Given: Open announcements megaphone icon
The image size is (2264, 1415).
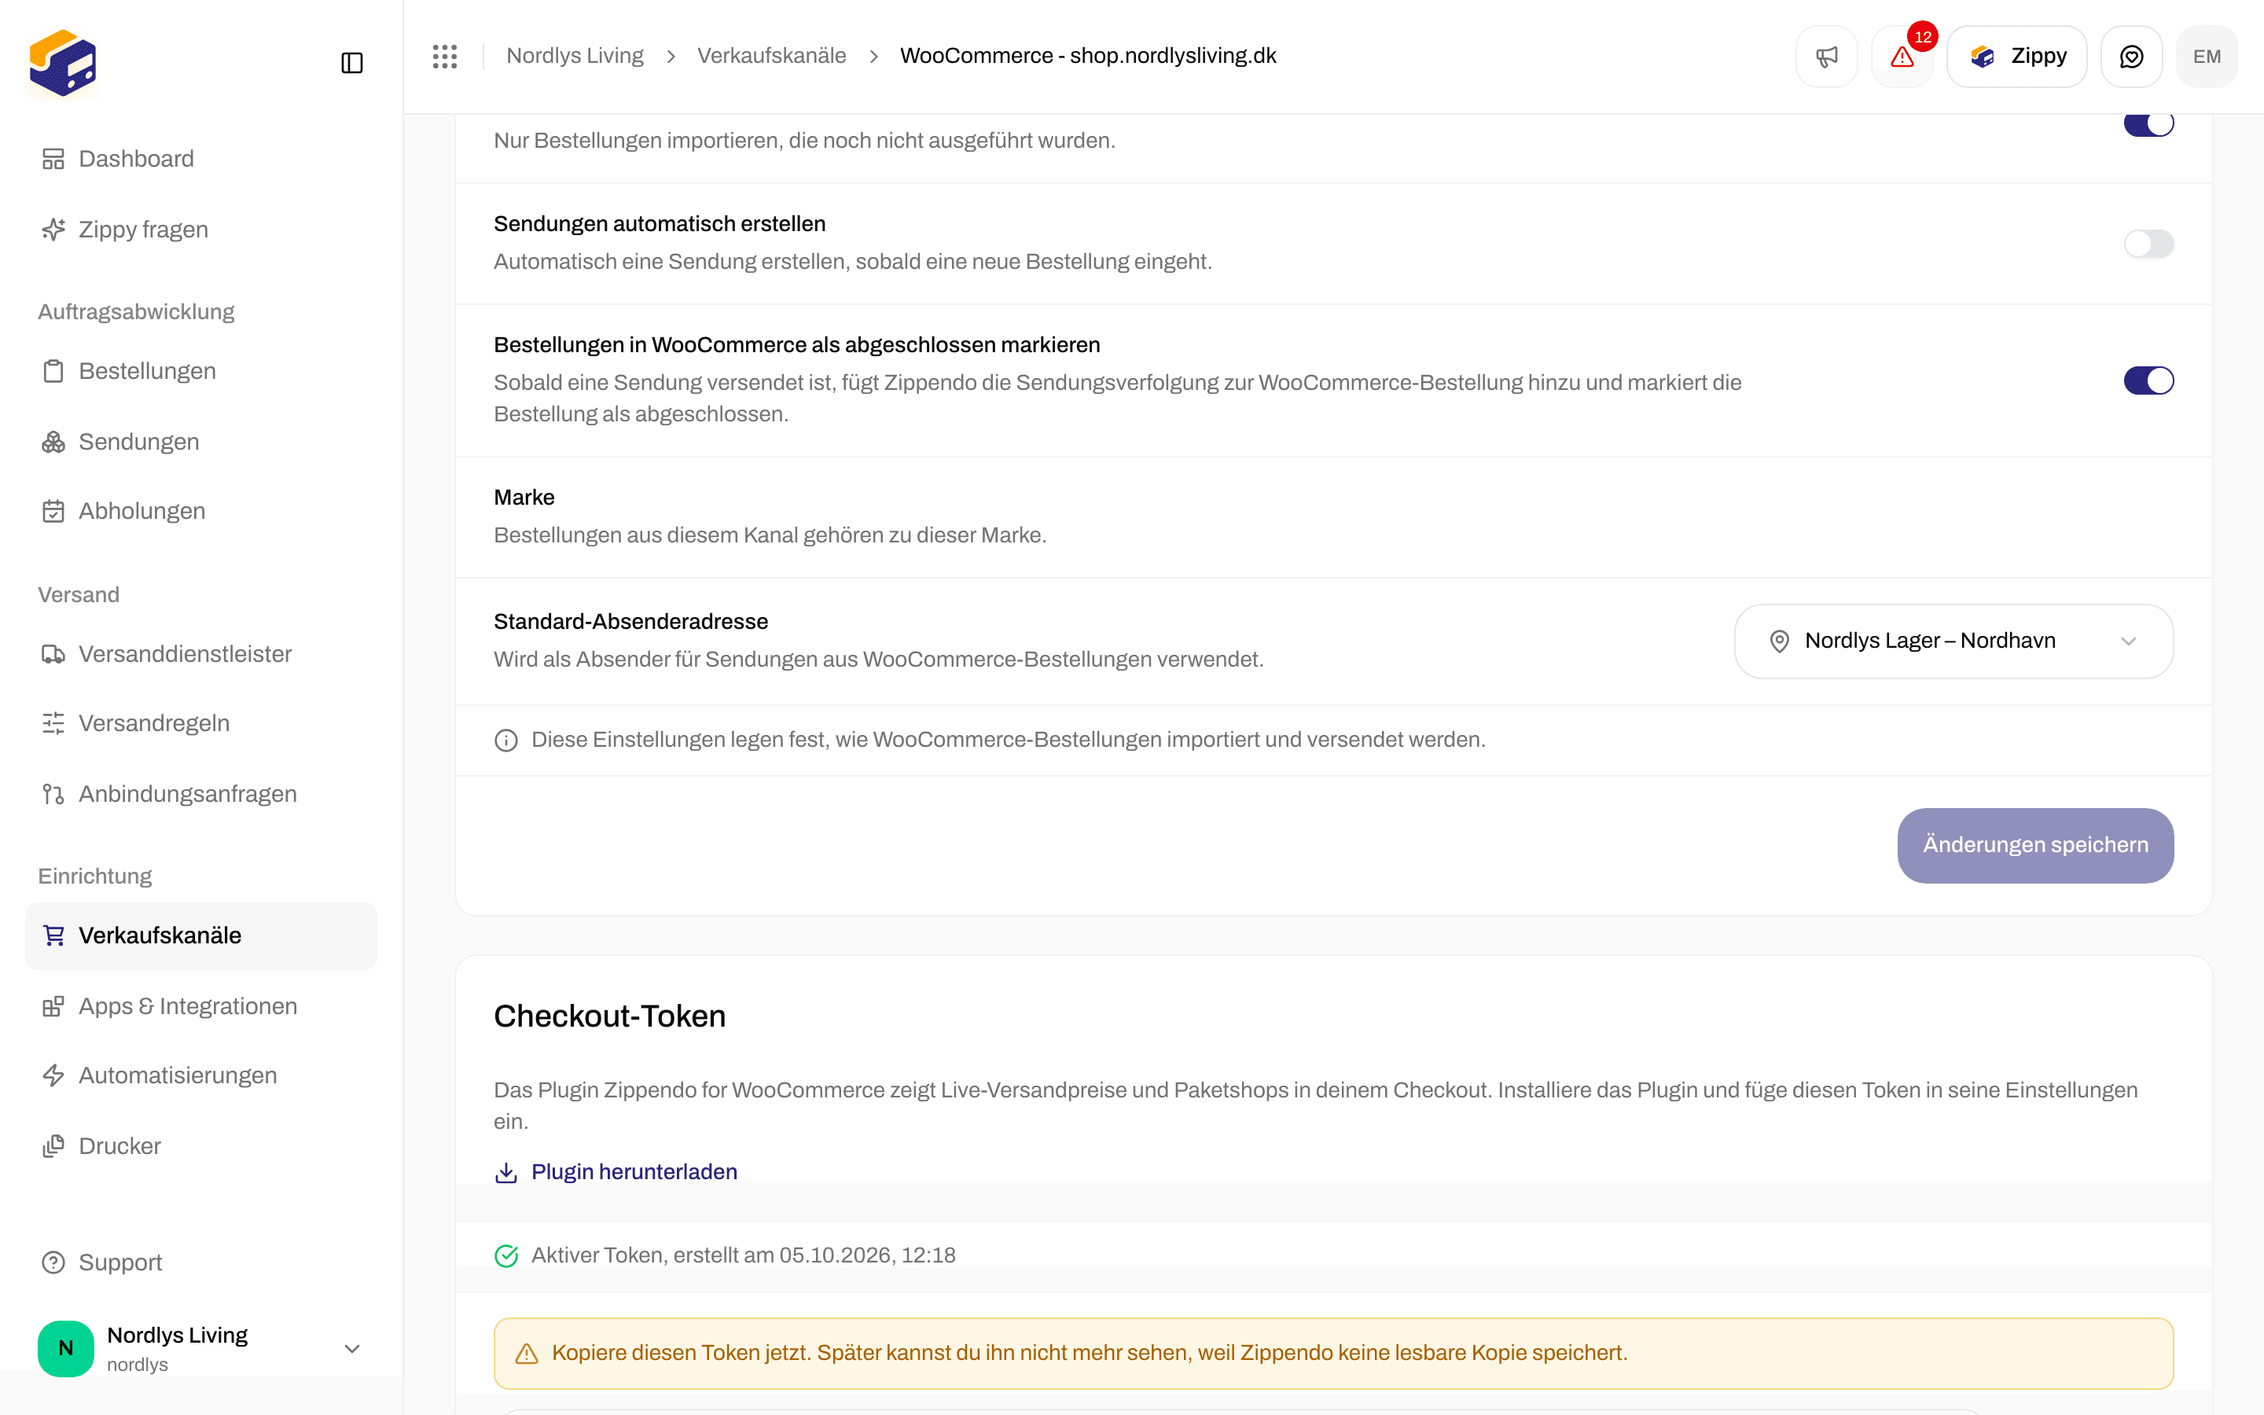Looking at the screenshot, I should (1826, 56).
